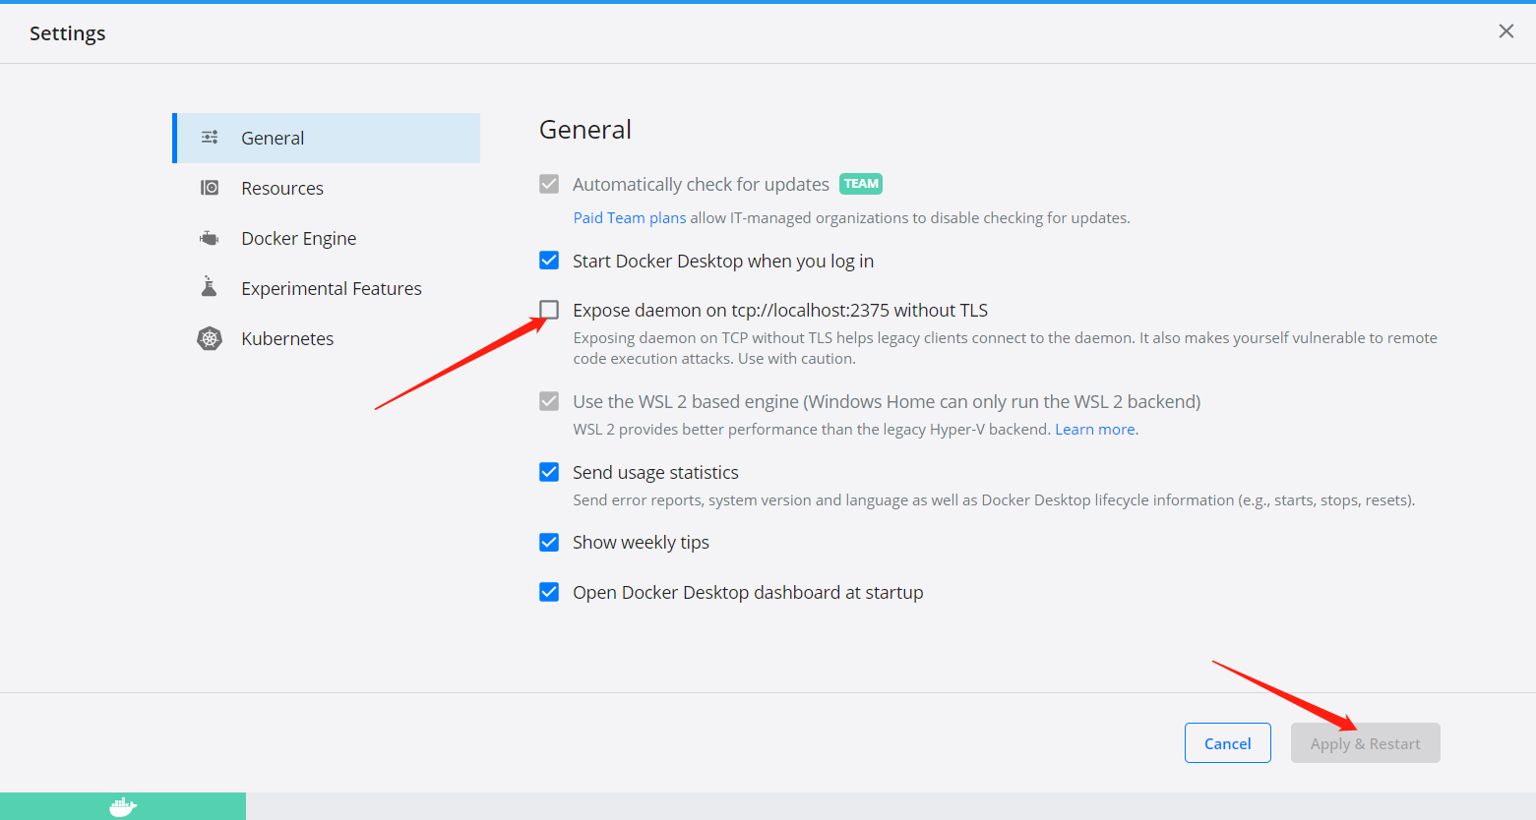Click the Automatically check for updates checkbox
1536x820 pixels.
549,184
